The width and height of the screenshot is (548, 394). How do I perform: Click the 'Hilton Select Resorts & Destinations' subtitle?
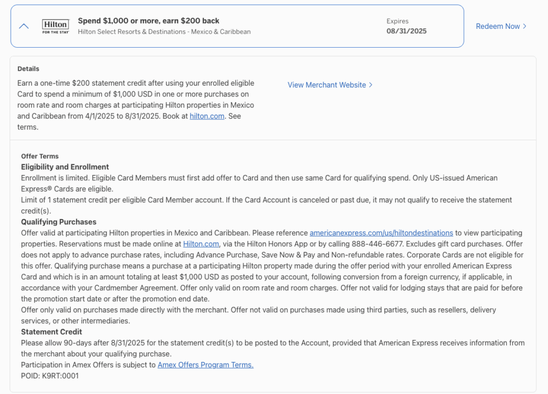164,32
